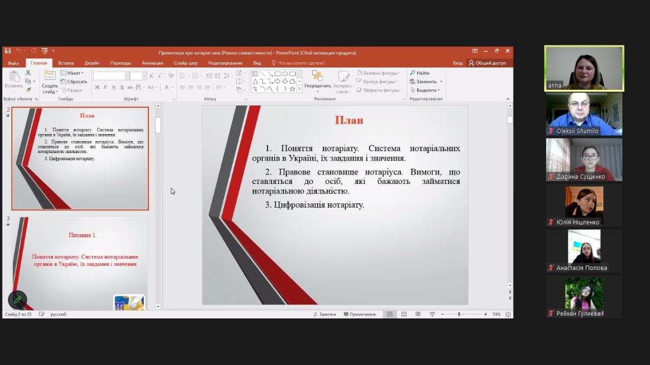The height and width of the screenshot is (365, 650).
Task: Toggle the Заметки notes pane
Action: pos(324,314)
